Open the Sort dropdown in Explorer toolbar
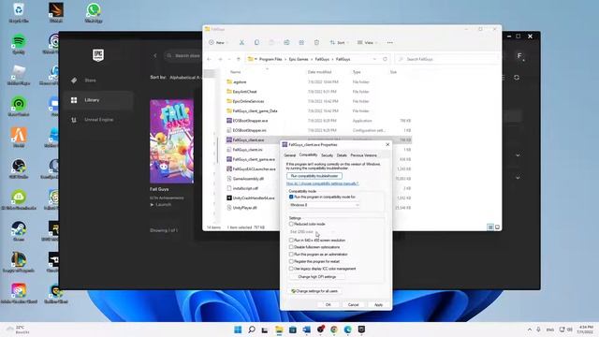 (339, 42)
